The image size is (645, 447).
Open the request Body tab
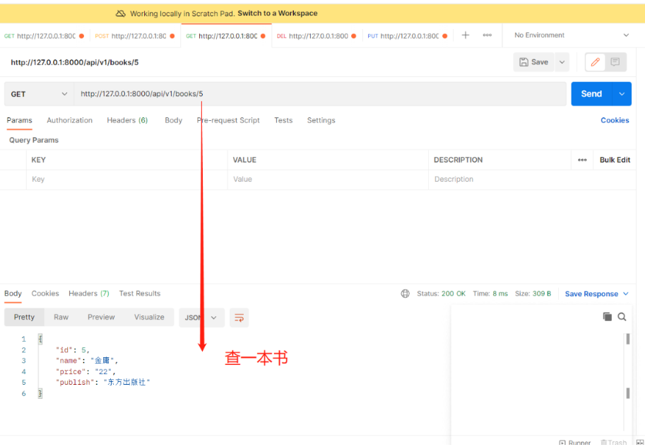click(173, 120)
